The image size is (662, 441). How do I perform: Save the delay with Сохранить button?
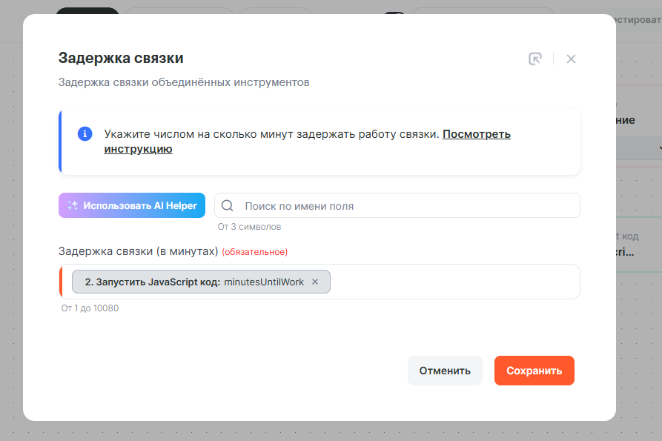[x=534, y=371]
